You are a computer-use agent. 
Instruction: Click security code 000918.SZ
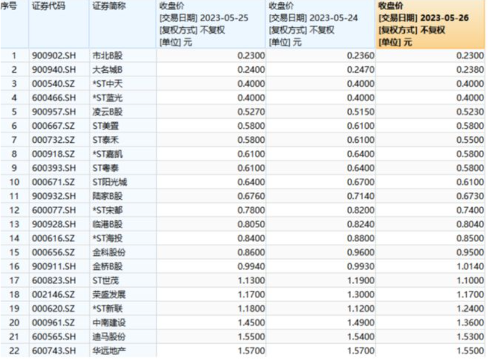pyautogui.click(x=53, y=154)
